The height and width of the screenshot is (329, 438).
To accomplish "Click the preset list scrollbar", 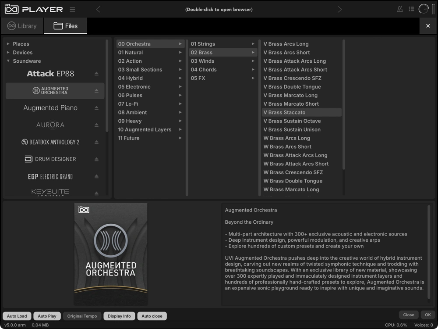I will [x=343, y=105].
